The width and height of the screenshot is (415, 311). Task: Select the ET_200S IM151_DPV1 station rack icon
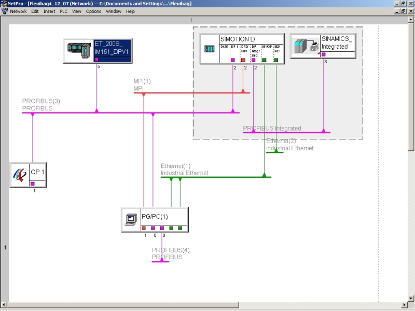coord(79,50)
